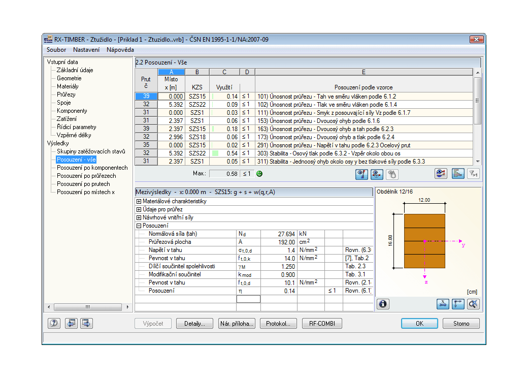528x378 pixels.
Task: Click the cross-section info icon
Action: pos(383,304)
